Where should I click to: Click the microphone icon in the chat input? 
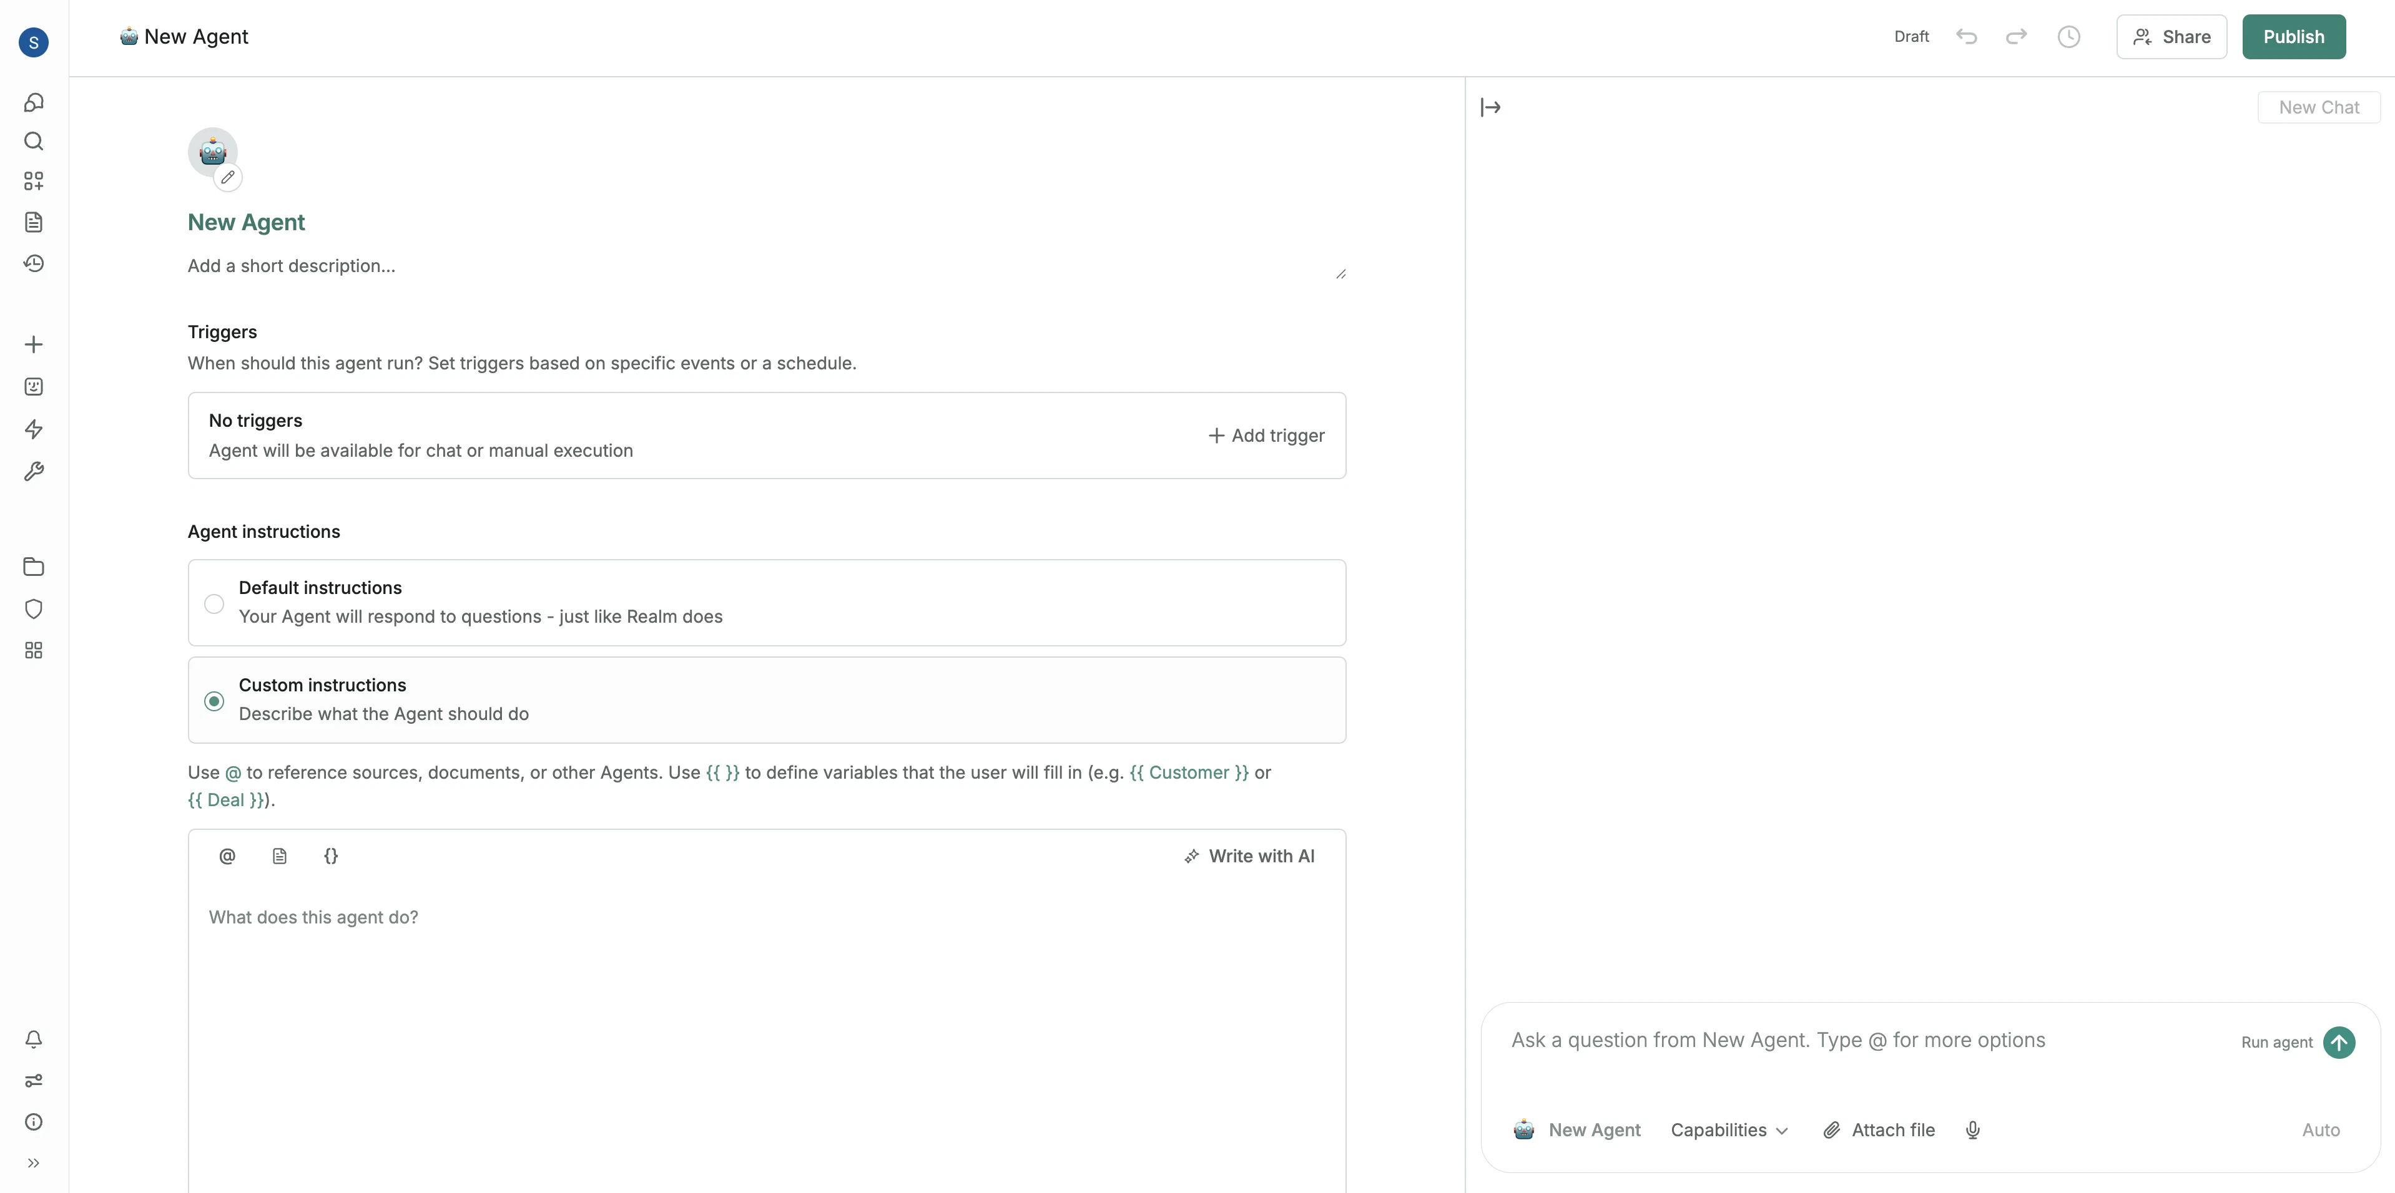(x=1973, y=1130)
